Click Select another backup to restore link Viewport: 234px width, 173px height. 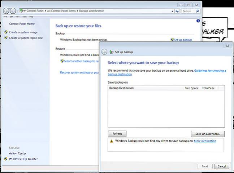pyautogui.click(x=81, y=61)
